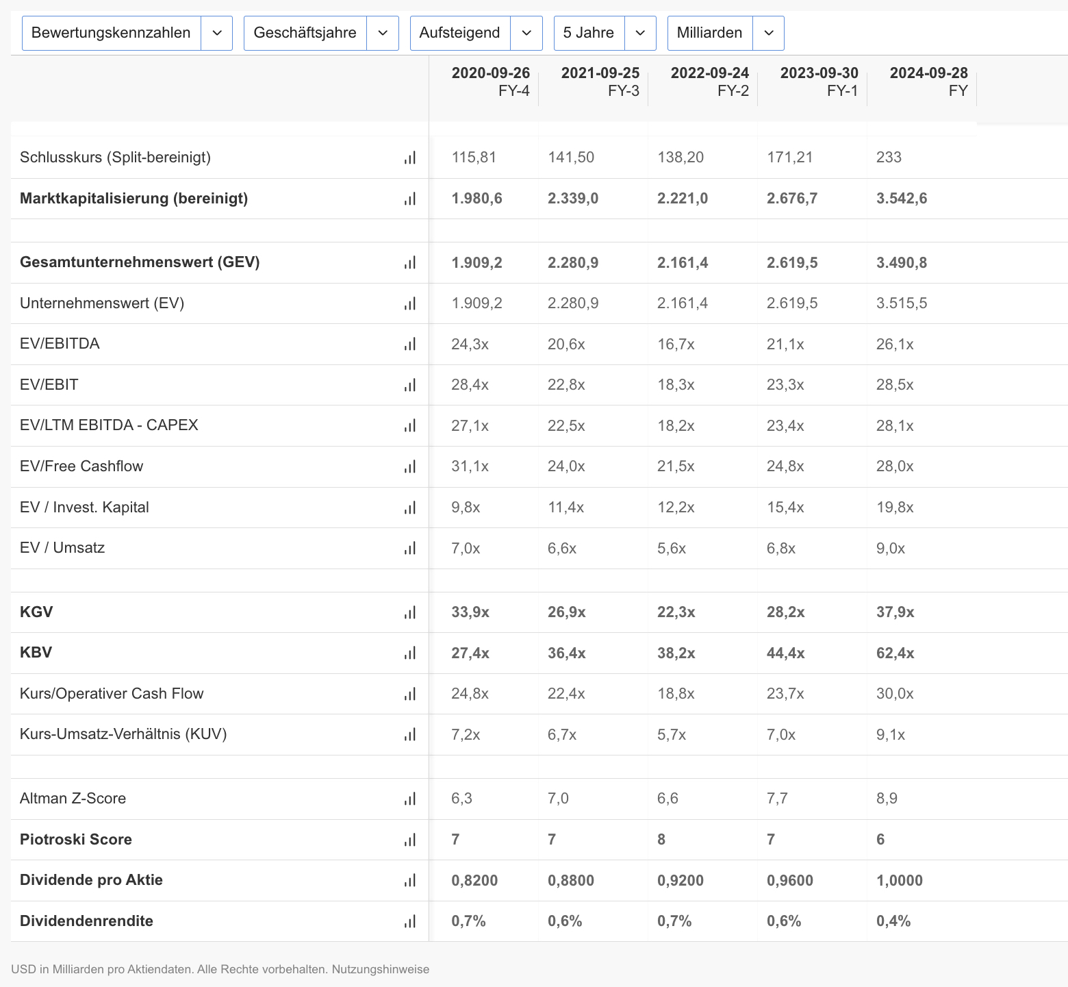Screen dimensions: 1068x987
Task: Expand Bewertungskennzahlen chevron arrow
Action: (217, 33)
